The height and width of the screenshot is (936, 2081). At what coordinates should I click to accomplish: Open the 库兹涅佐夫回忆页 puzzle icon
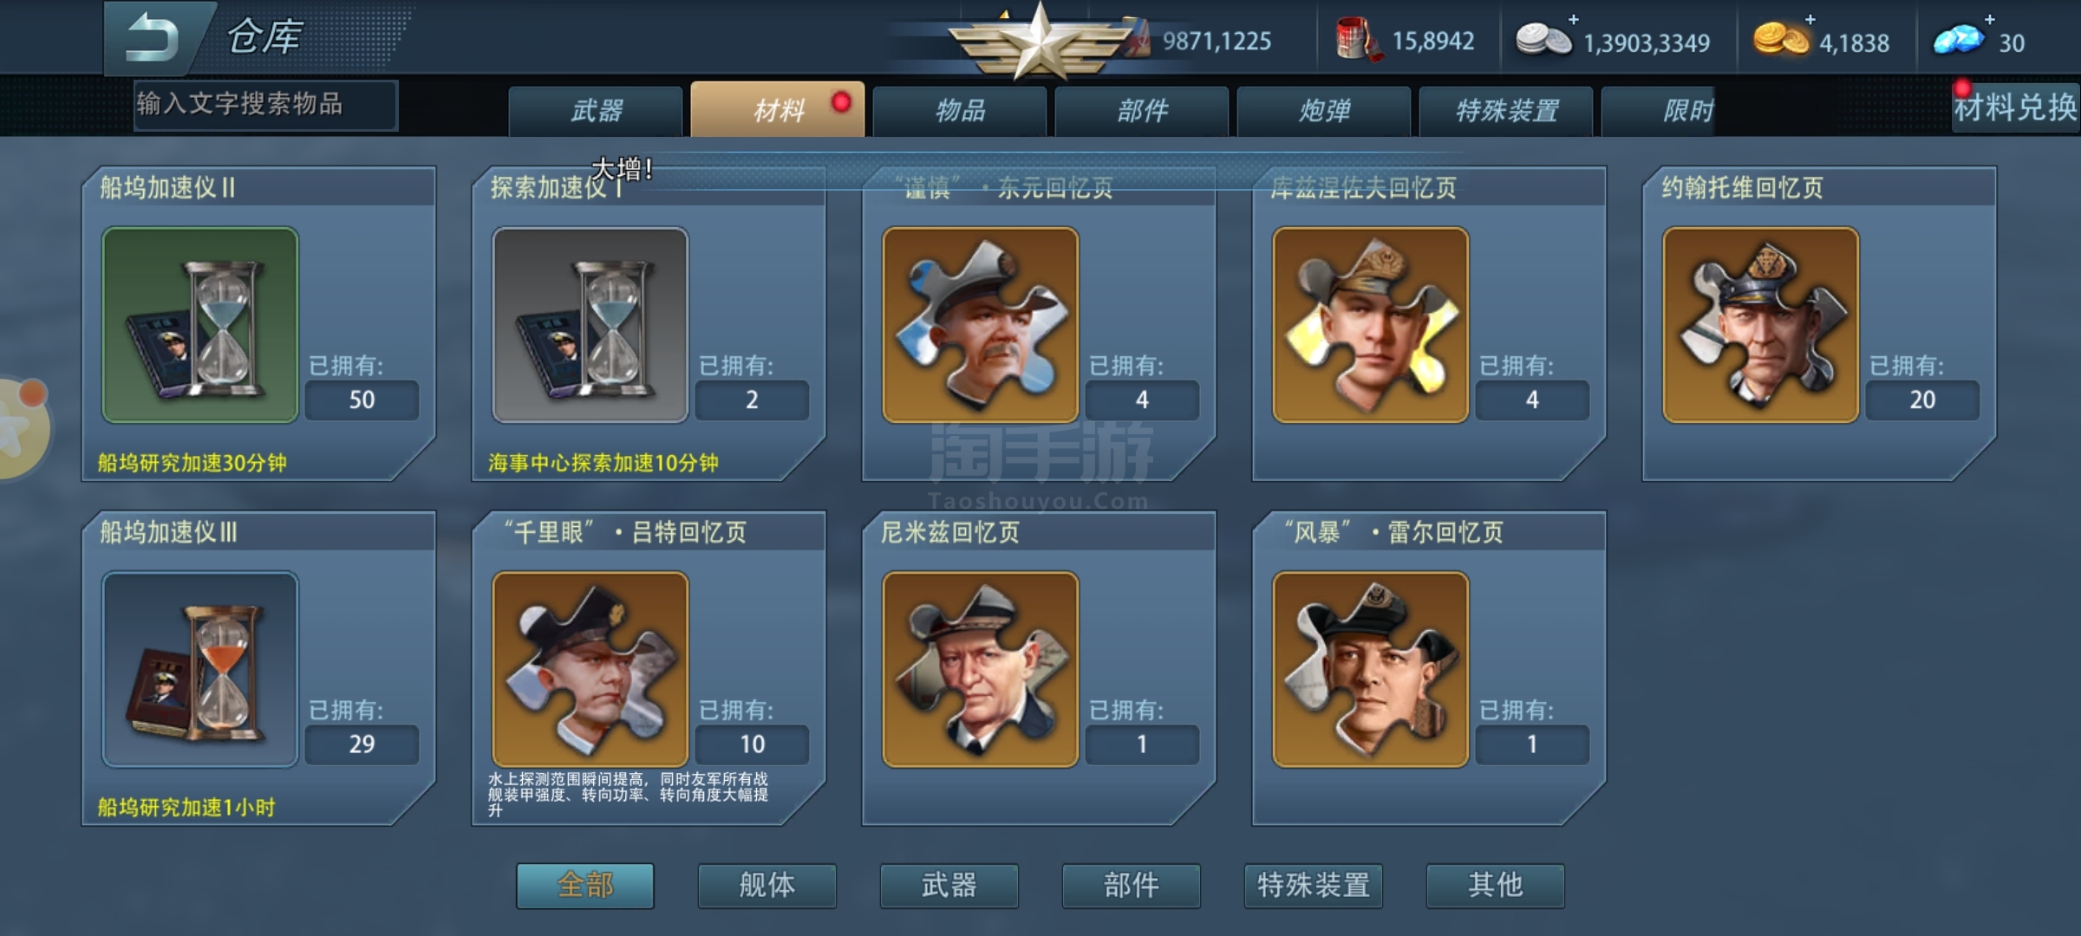[x=1371, y=325]
